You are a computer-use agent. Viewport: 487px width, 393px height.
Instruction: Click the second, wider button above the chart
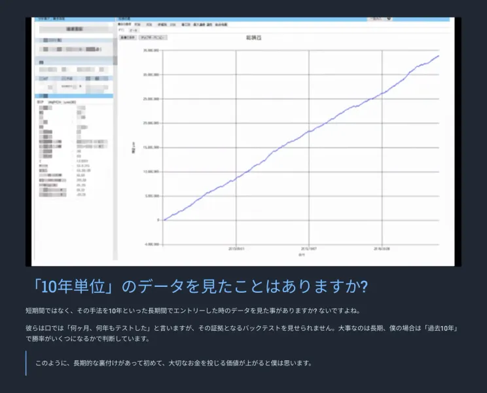[x=153, y=37]
